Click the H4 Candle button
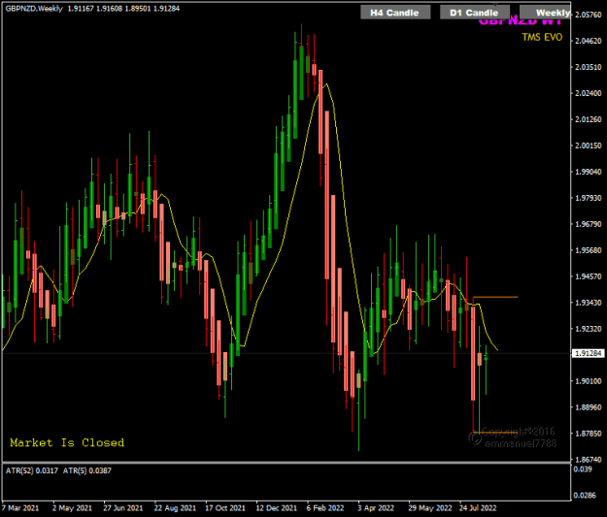This screenshot has width=607, height=517. click(395, 13)
